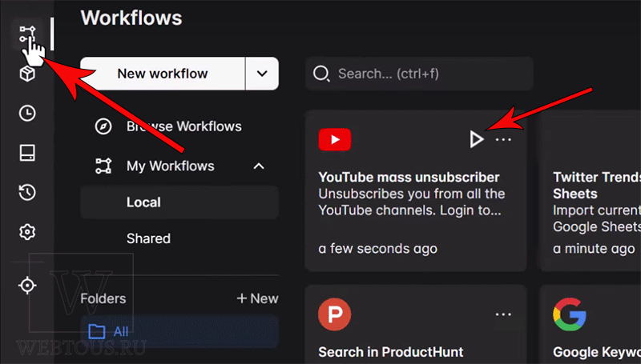
Task: Open the Settings gear icon in sidebar
Action: (27, 232)
